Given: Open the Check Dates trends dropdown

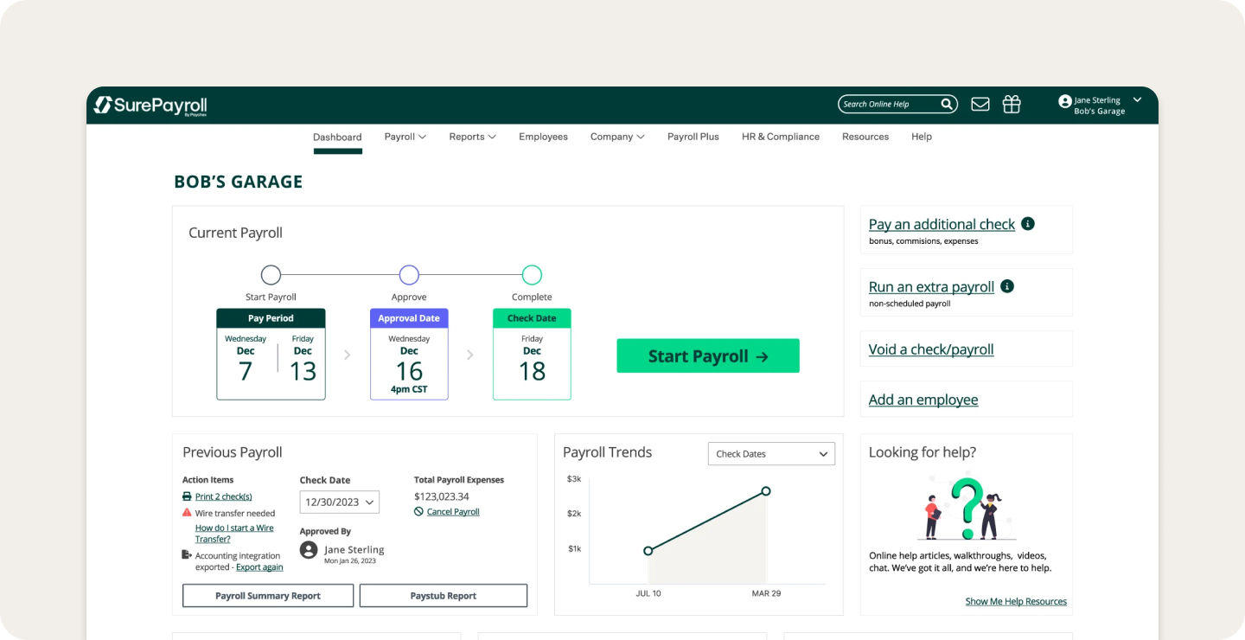Looking at the screenshot, I should [x=771, y=454].
